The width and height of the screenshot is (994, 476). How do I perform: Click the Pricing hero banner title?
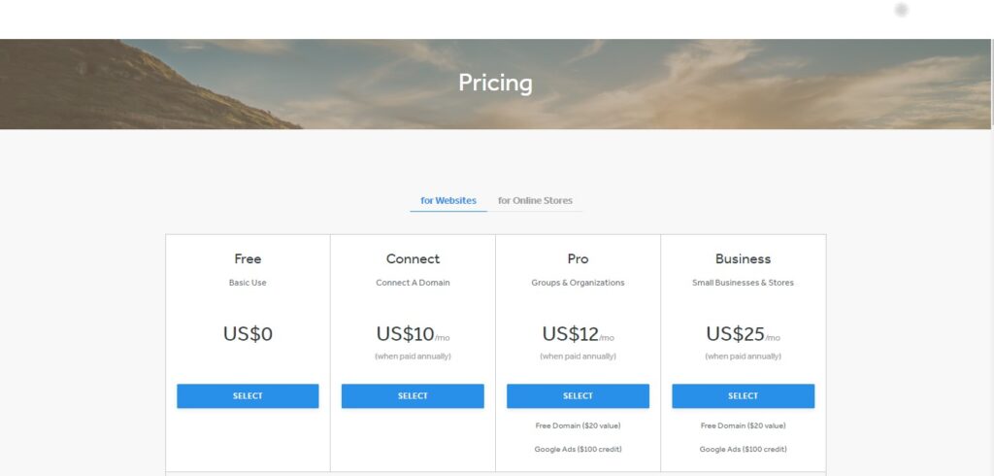[x=495, y=83]
